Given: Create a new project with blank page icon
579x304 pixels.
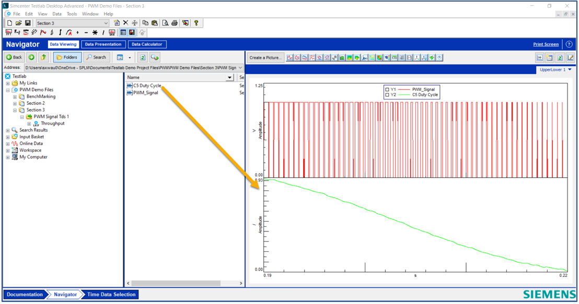Looking at the screenshot, I should pos(9,23).
